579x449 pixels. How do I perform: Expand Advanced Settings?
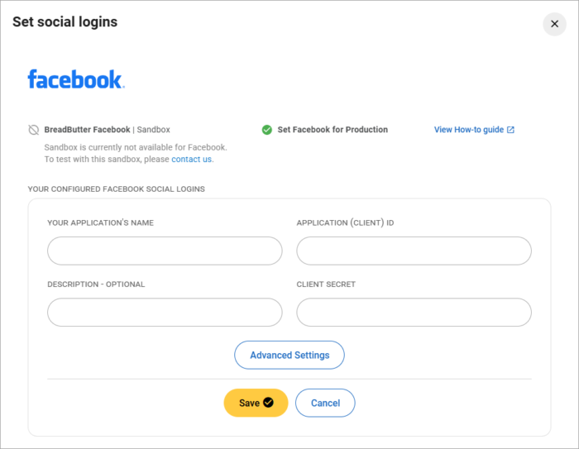pos(289,355)
